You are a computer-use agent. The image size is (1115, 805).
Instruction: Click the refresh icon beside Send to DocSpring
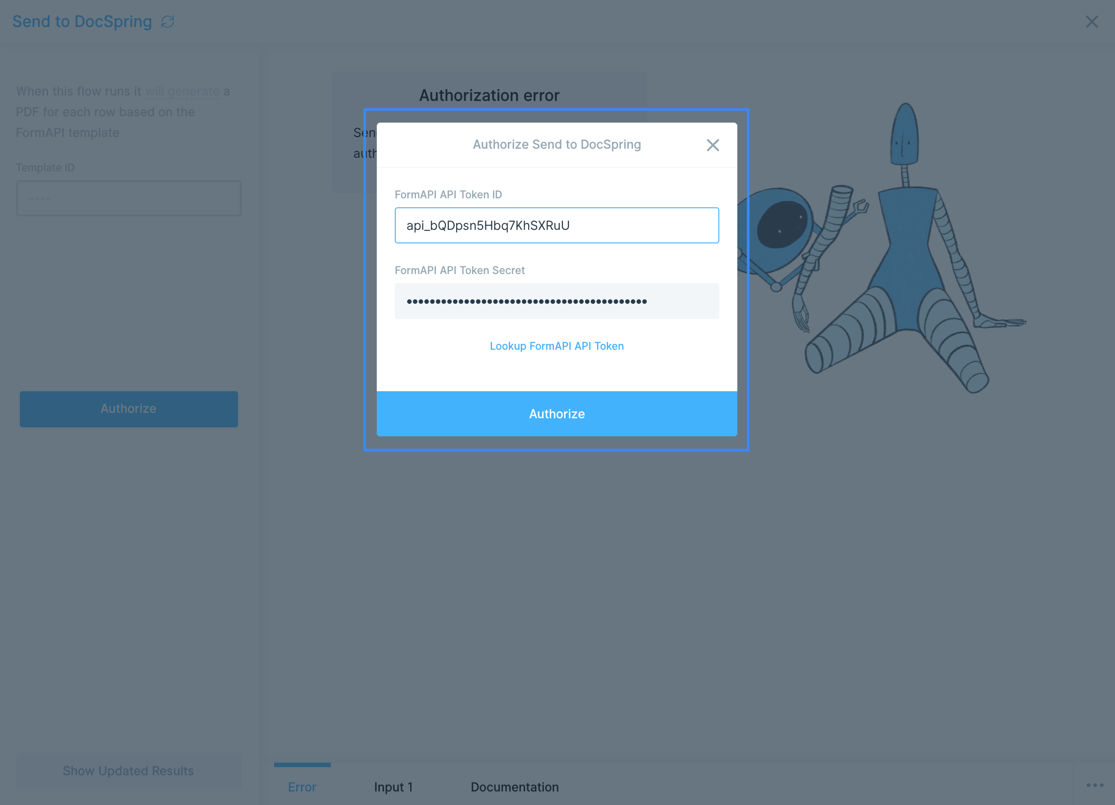(x=168, y=22)
